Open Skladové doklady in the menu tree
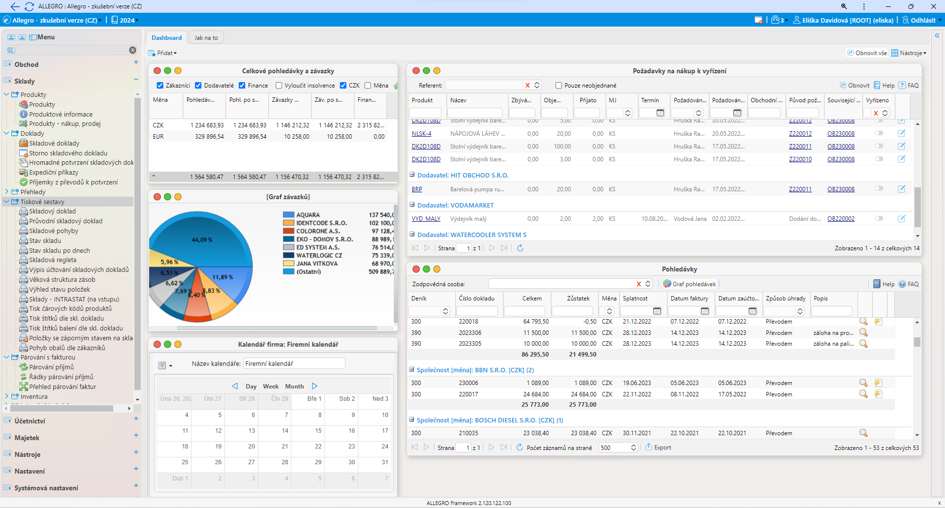Viewport: 945px width, 508px height. click(x=54, y=143)
